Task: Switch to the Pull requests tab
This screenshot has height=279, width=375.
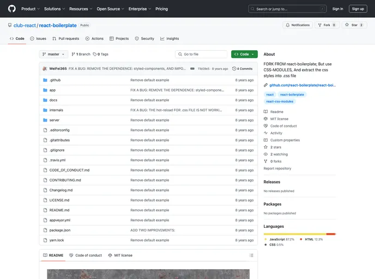Action: coord(66,39)
